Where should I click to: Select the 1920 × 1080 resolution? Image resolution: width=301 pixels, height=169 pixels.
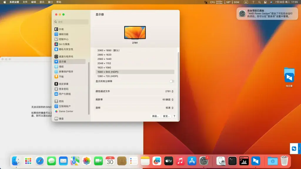pyautogui.click(x=135, y=68)
